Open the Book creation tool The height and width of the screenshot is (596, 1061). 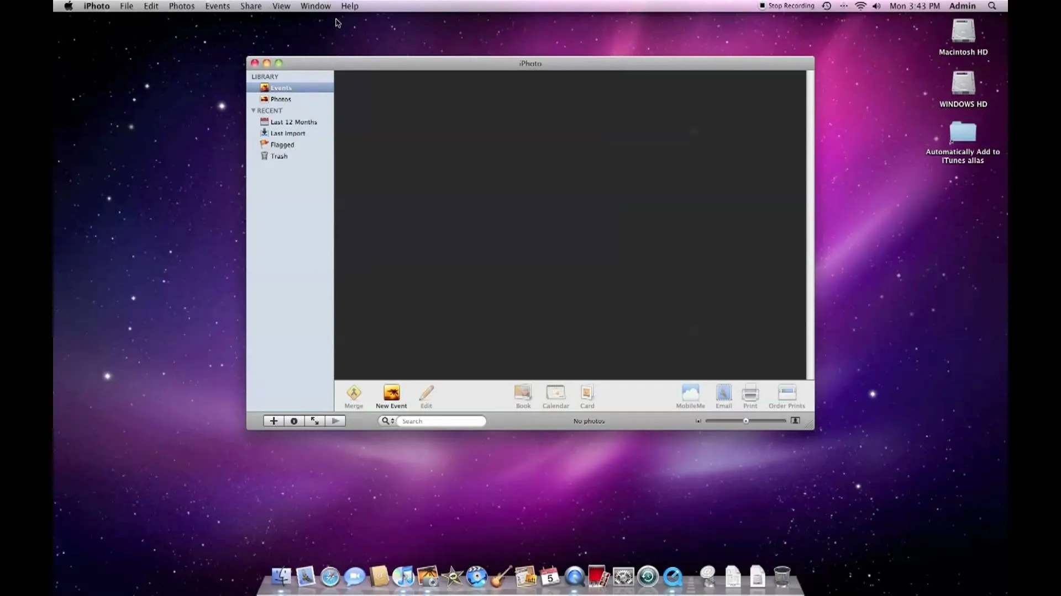click(523, 392)
